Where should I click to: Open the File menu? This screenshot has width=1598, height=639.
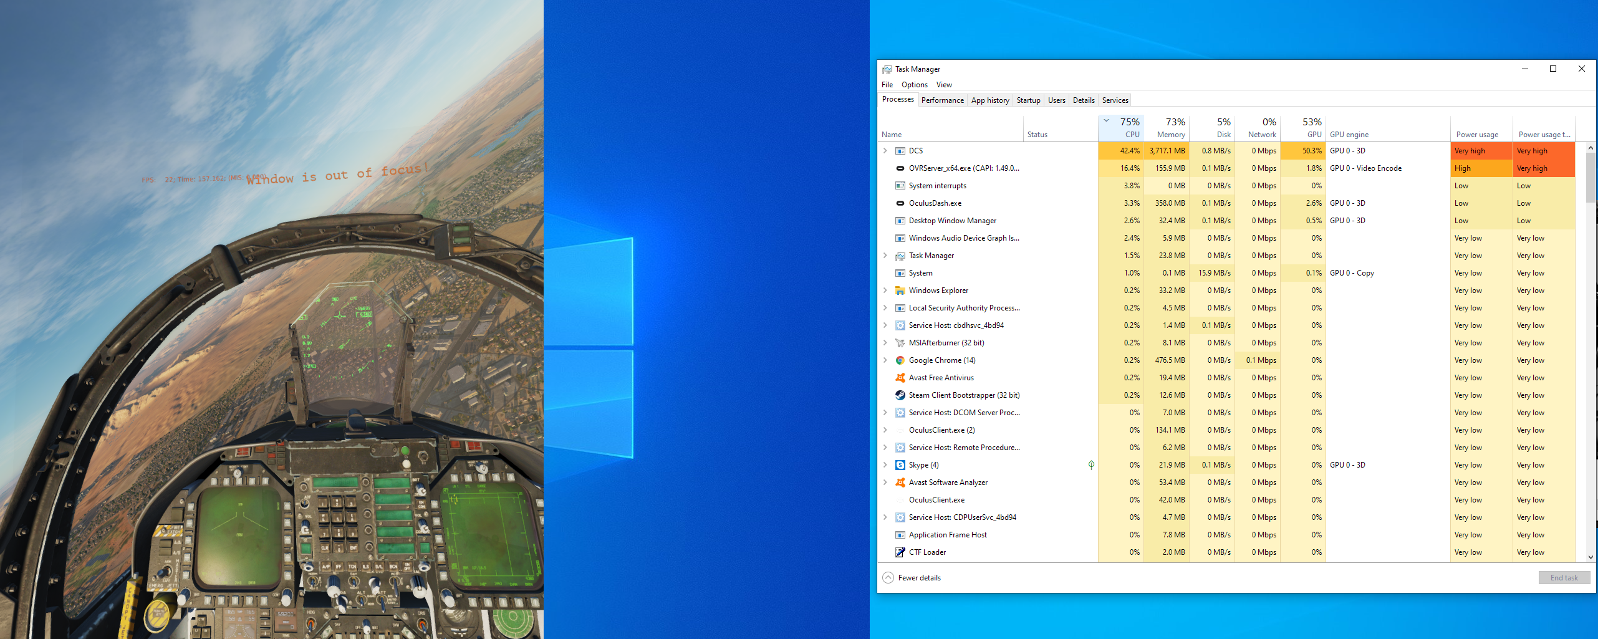tap(887, 85)
